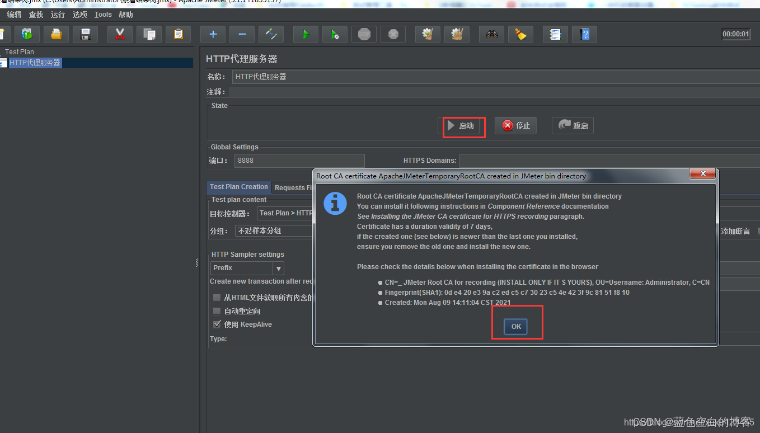Open the 运行 menu
This screenshot has width=760, height=433.
(58, 15)
